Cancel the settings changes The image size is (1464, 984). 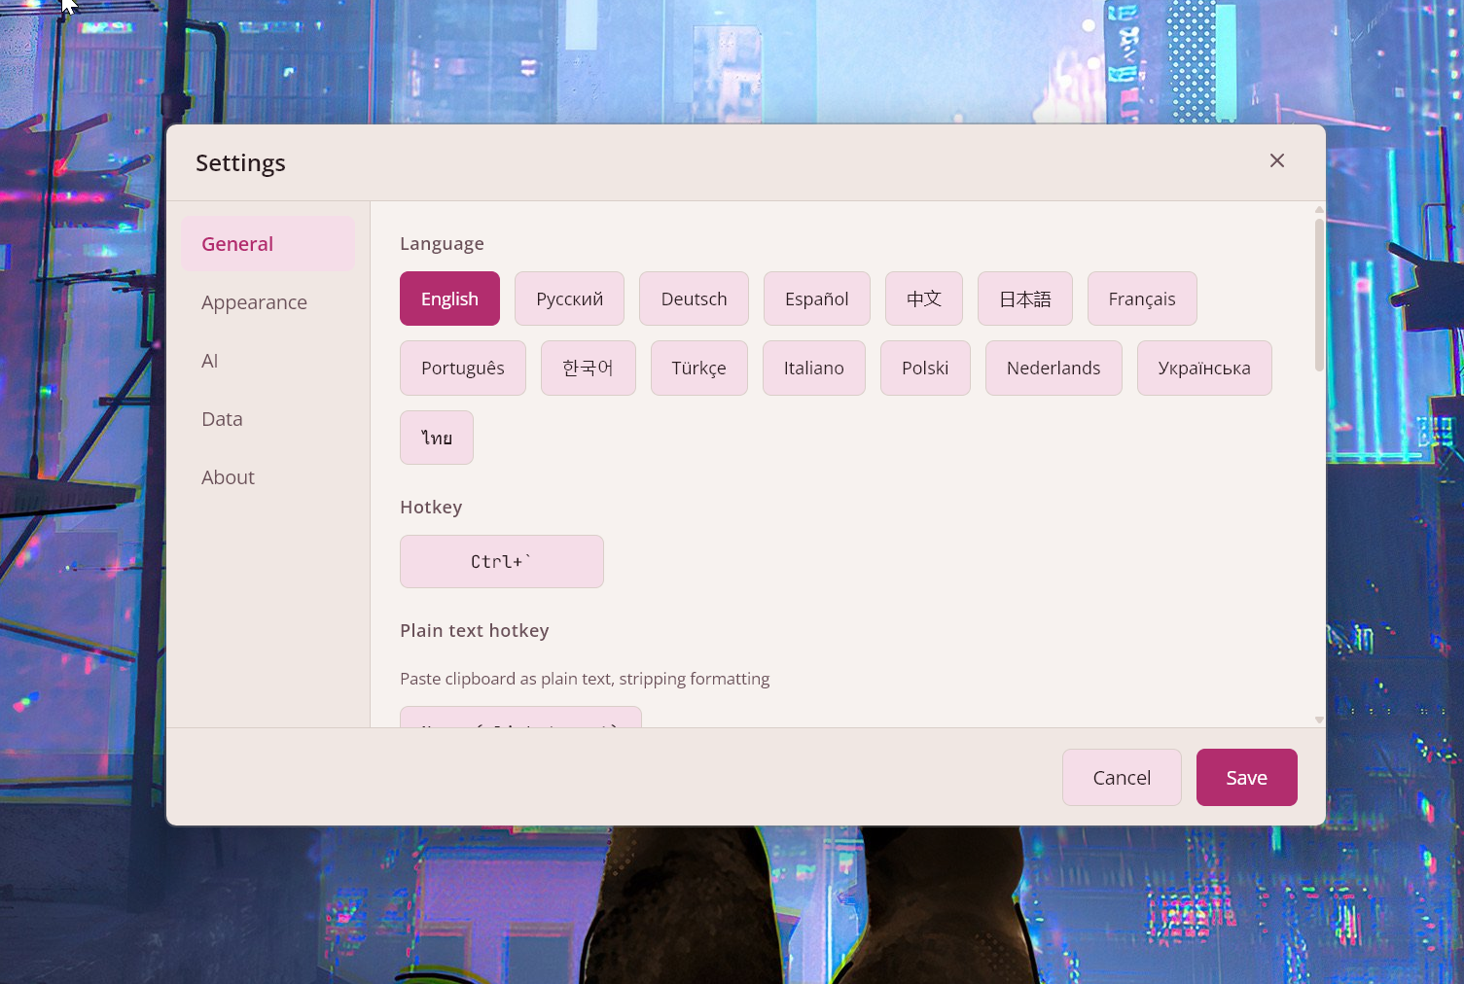coord(1122,777)
